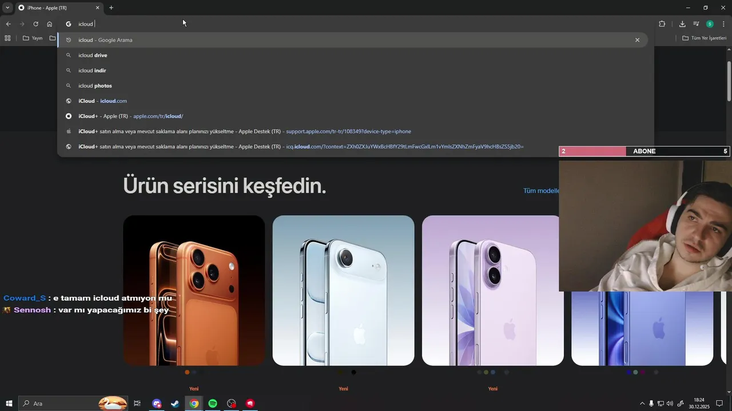
Task: Open the tab search chevron in Chrome
Action: (x=7, y=7)
